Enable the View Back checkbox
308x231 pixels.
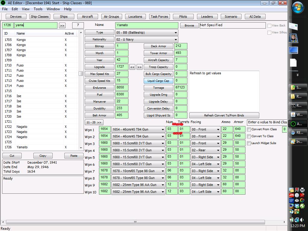tap(269, 26)
